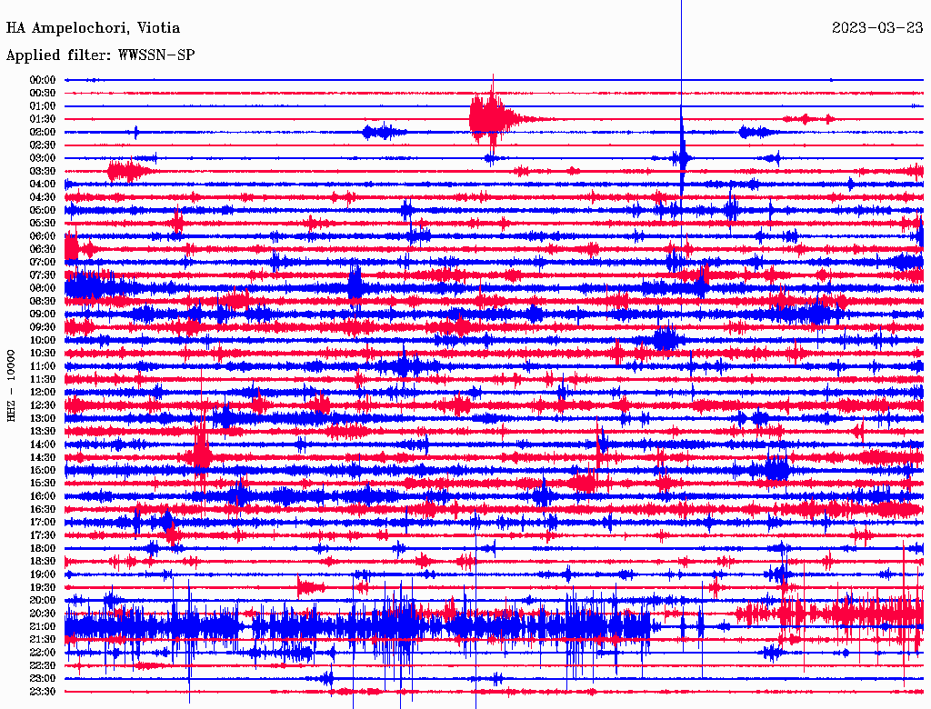Pick the 07:00 time label
Image resolution: width=931 pixels, height=709 pixels.
pyautogui.click(x=43, y=262)
